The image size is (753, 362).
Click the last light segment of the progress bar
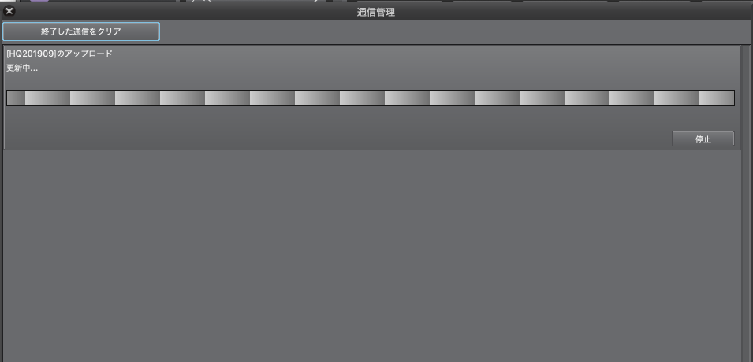(717, 98)
